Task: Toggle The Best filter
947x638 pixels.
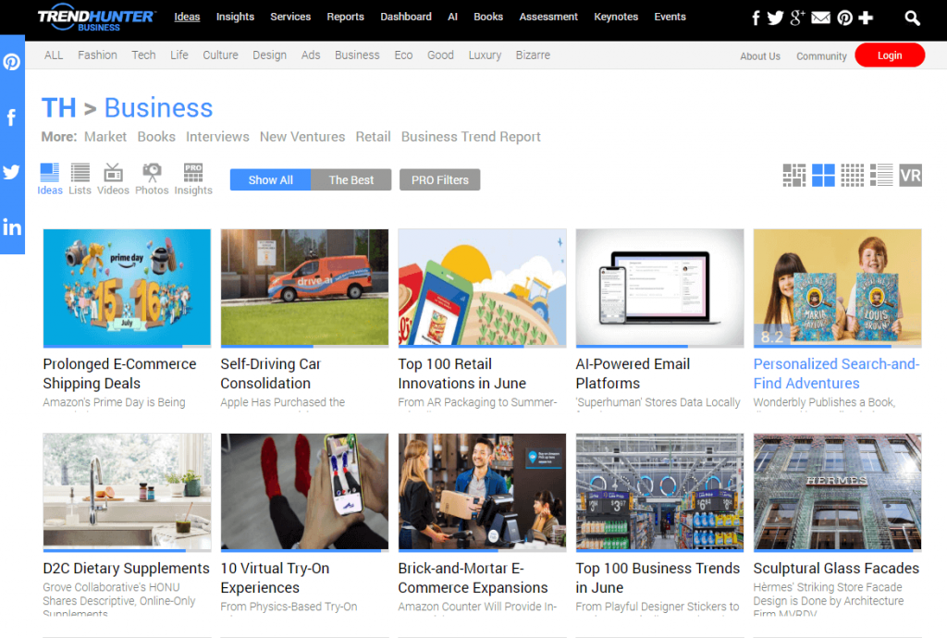Action: tap(351, 180)
